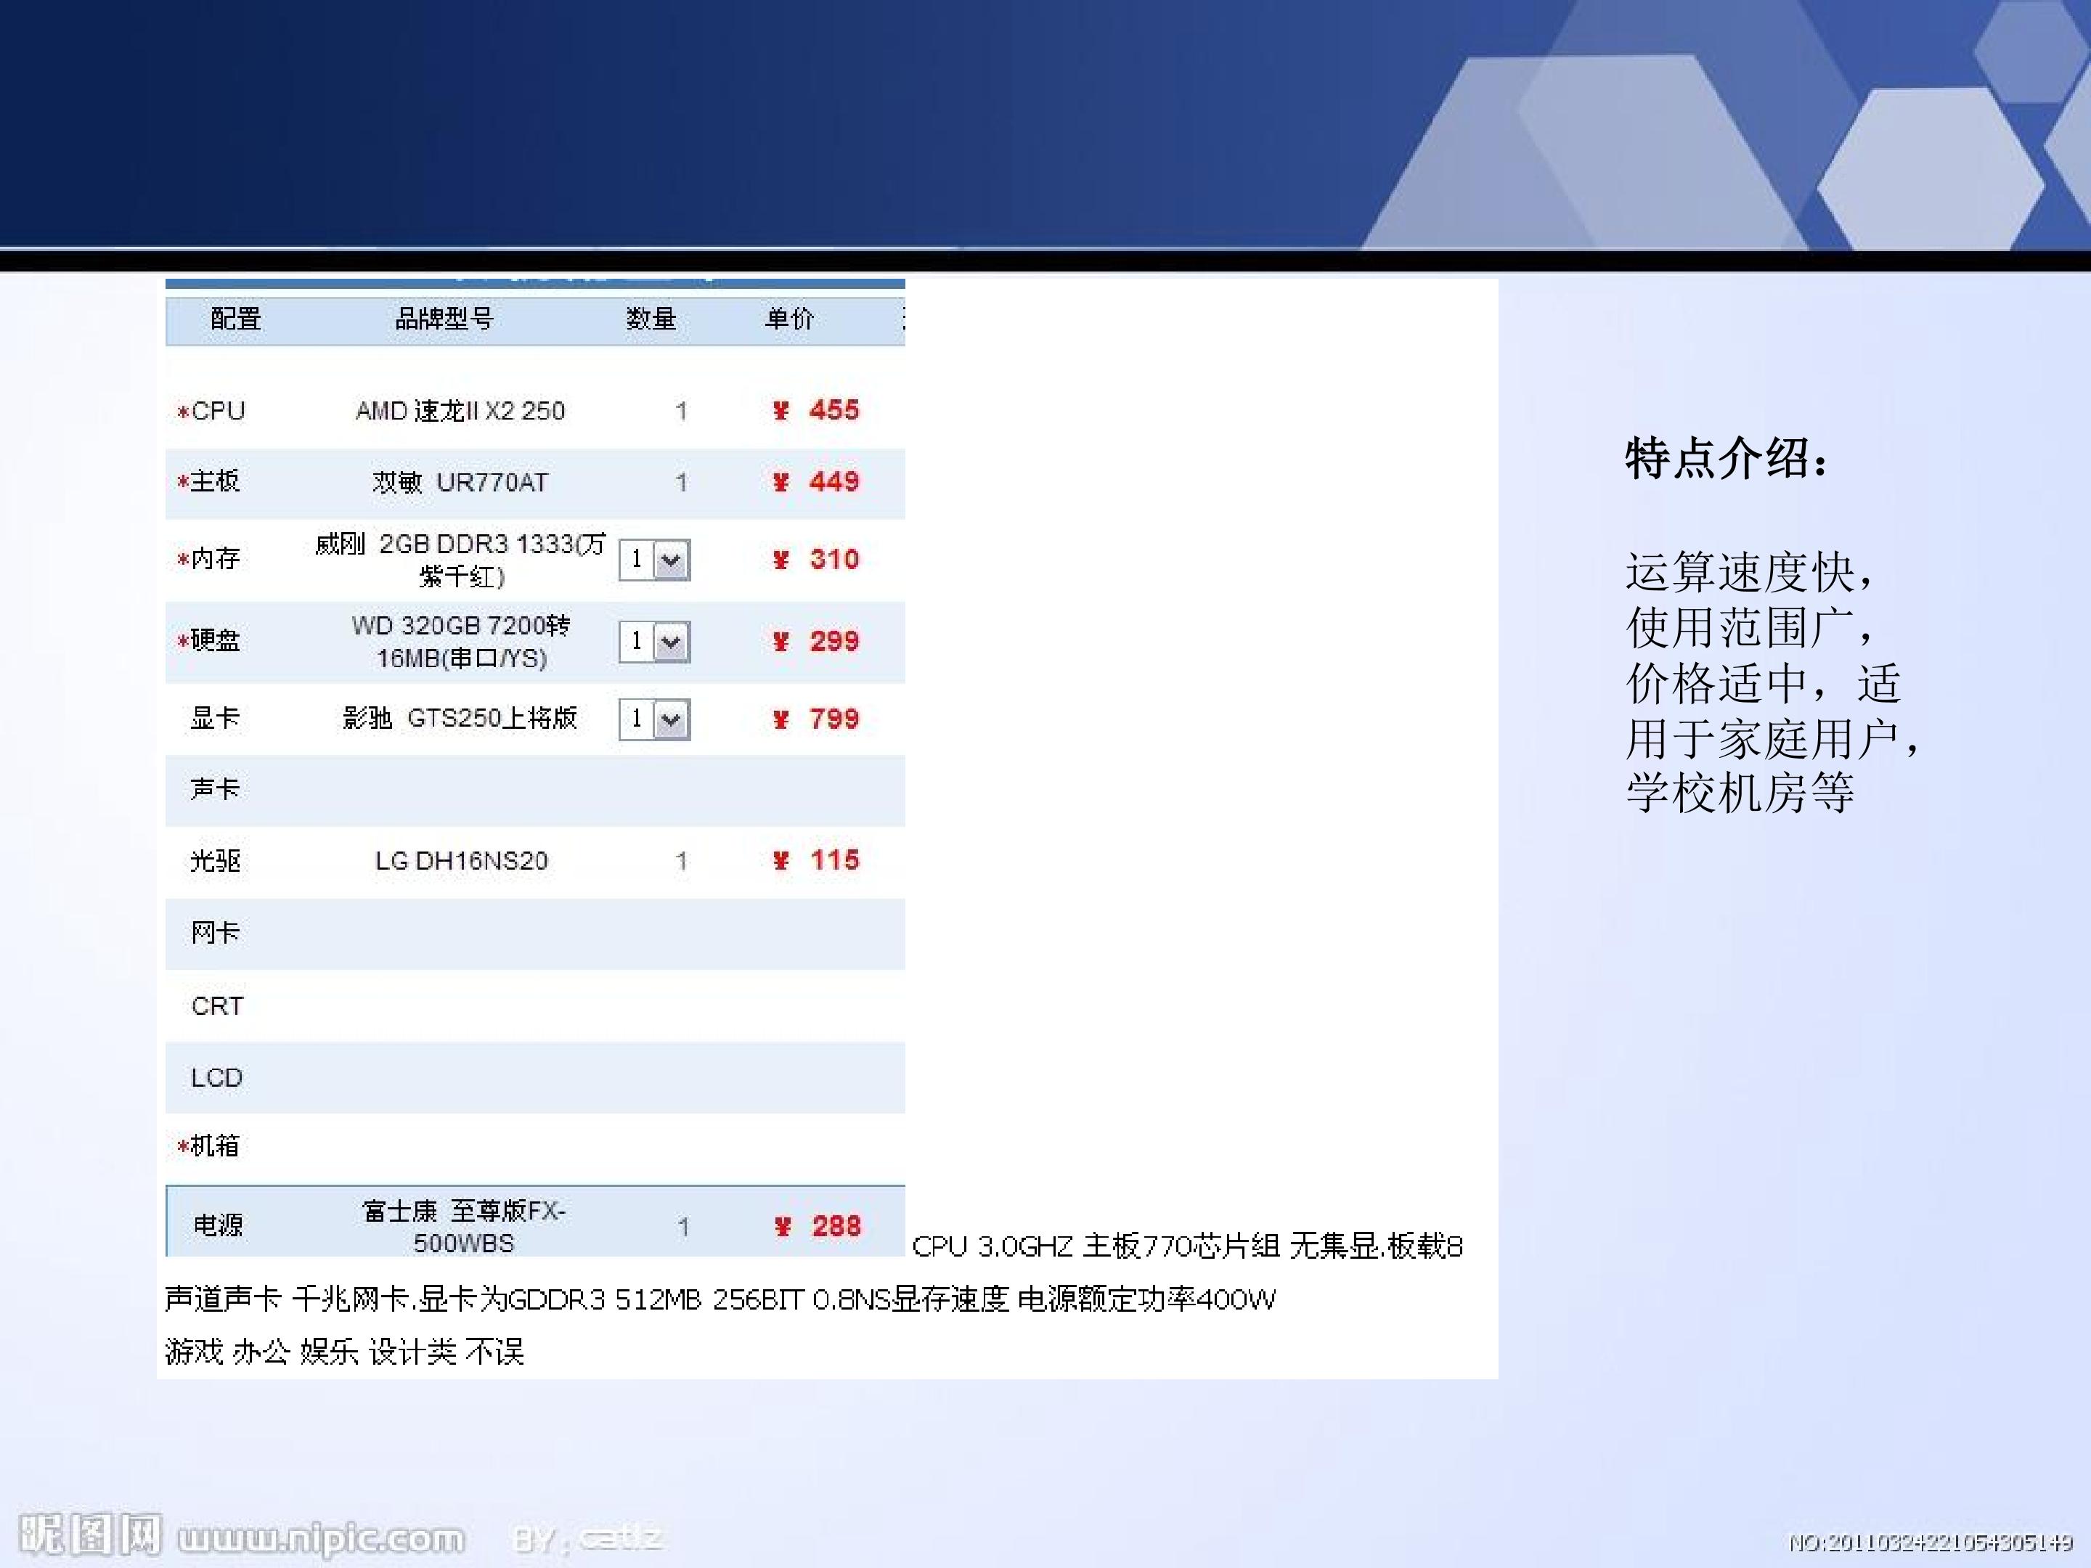Click the ¥310 price

pos(816,560)
